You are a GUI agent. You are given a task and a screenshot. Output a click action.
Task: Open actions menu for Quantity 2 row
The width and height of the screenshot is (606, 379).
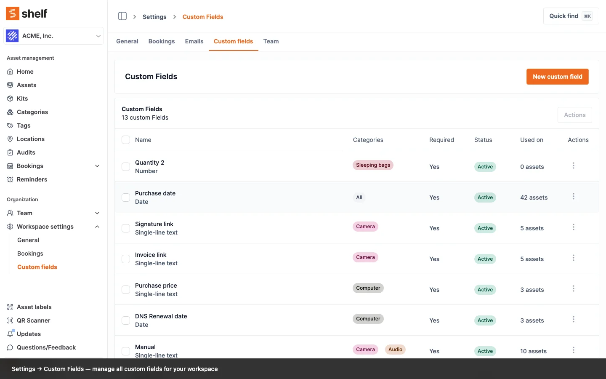pyautogui.click(x=573, y=166)
